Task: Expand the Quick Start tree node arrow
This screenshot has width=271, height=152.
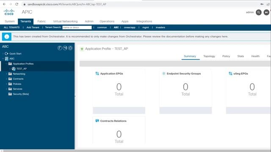Action: click(x=3, y=54)
